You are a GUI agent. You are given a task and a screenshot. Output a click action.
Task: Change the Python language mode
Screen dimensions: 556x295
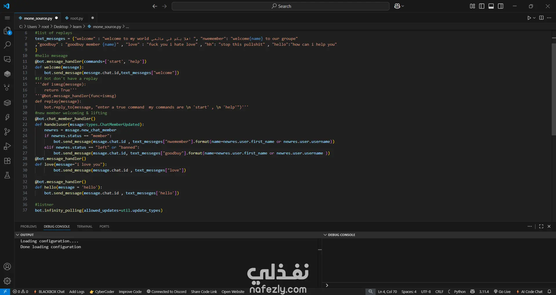click(460, 292)
